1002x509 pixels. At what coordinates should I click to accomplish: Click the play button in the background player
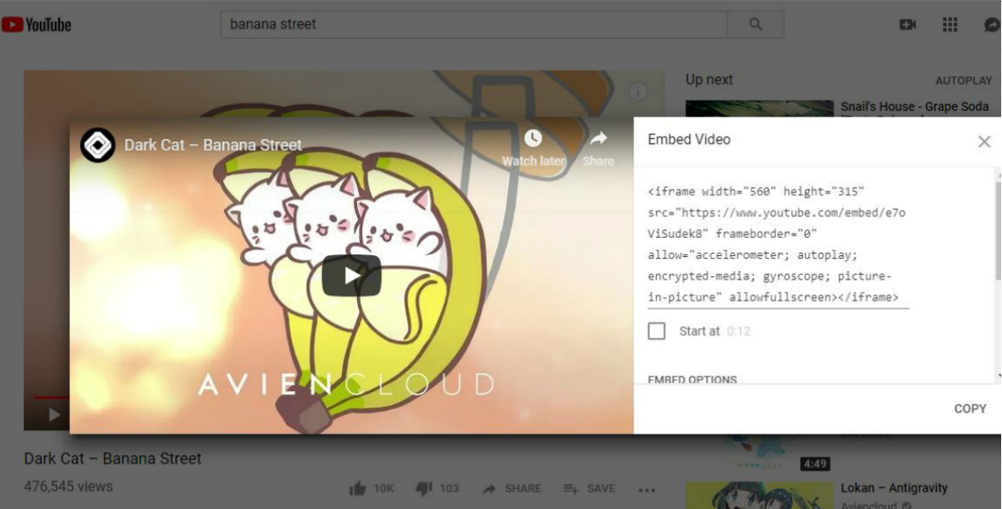tap(54, 414)
